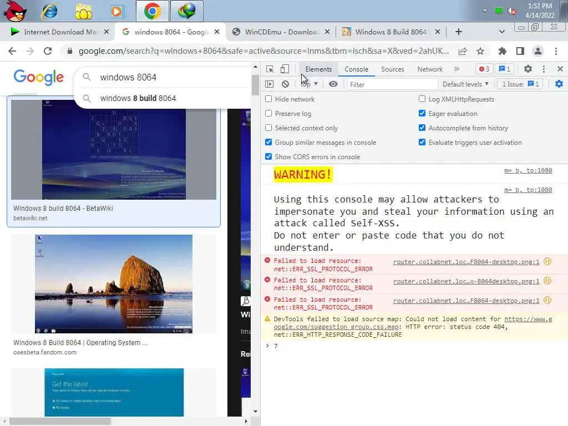
Task: Click the red errors count badge
Action: [x=484, y=69]
